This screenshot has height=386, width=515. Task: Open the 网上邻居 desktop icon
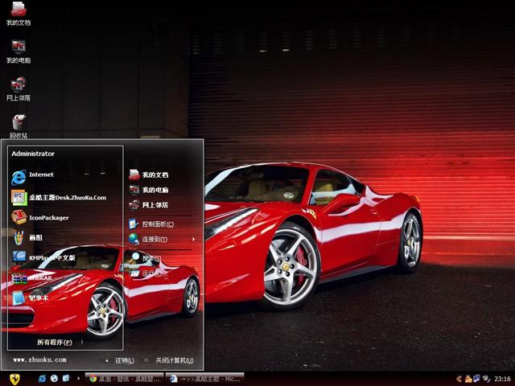tap(19, 89)
